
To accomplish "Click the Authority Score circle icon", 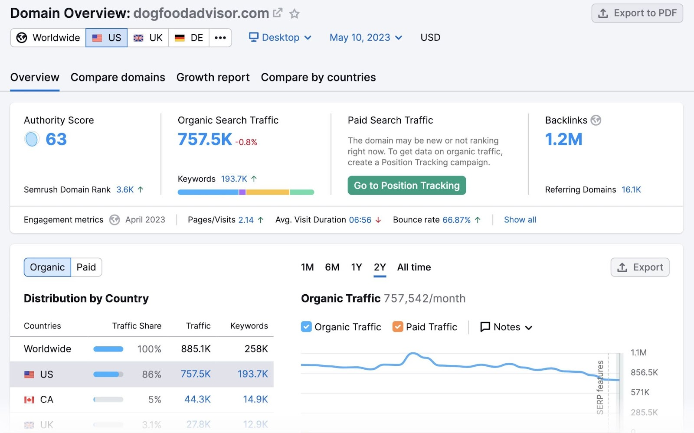I will [32, 139].
